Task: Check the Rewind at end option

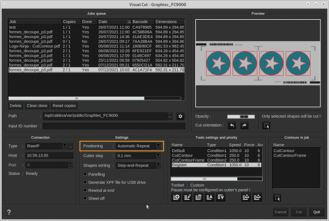Action: click(x=85, y=190)
